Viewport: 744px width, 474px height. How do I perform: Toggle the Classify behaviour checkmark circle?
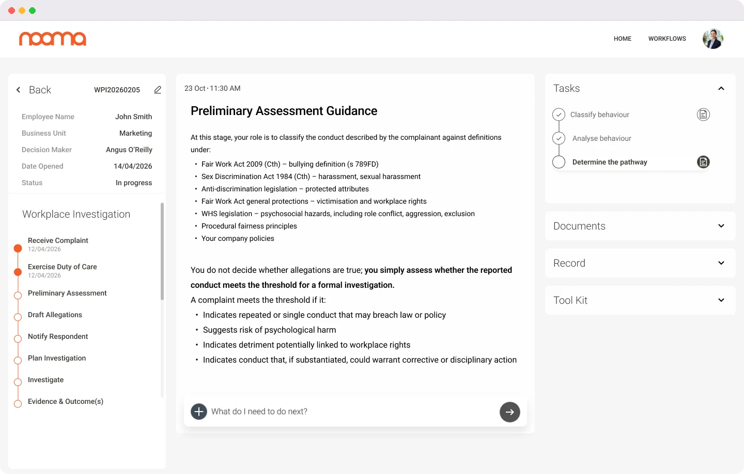tap(559, 115)
